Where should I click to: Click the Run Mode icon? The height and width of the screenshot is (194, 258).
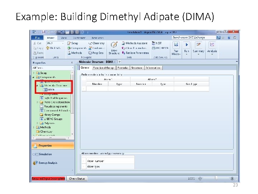click(x=176, y=45)
